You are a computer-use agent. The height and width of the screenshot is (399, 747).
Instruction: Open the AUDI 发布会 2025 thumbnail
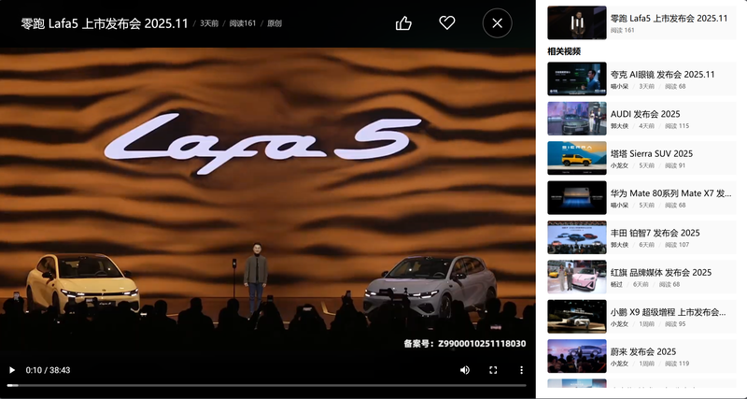[x=577, y=119]
